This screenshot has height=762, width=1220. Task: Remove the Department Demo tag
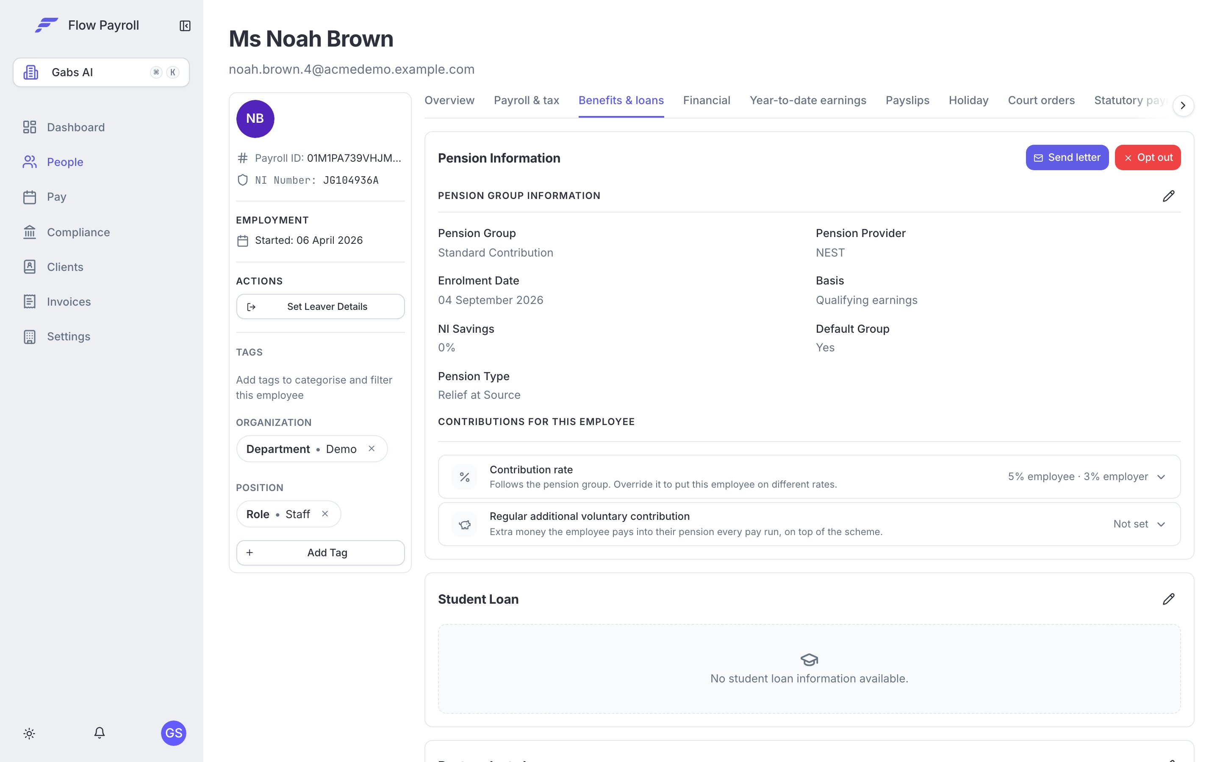click(372, 449)
